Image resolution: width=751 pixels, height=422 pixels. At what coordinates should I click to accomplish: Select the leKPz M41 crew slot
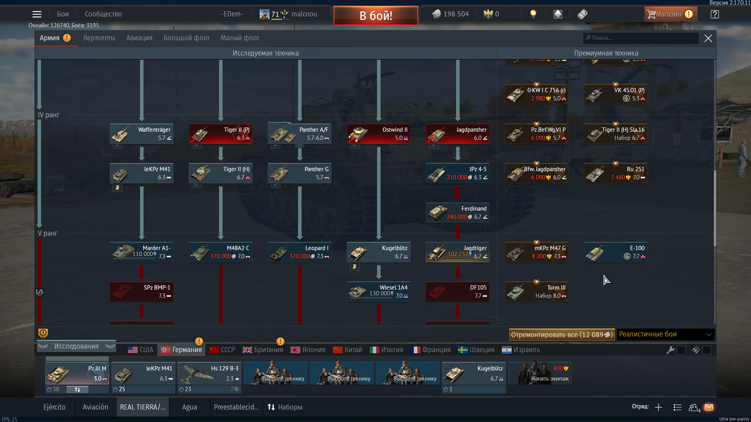143,374
